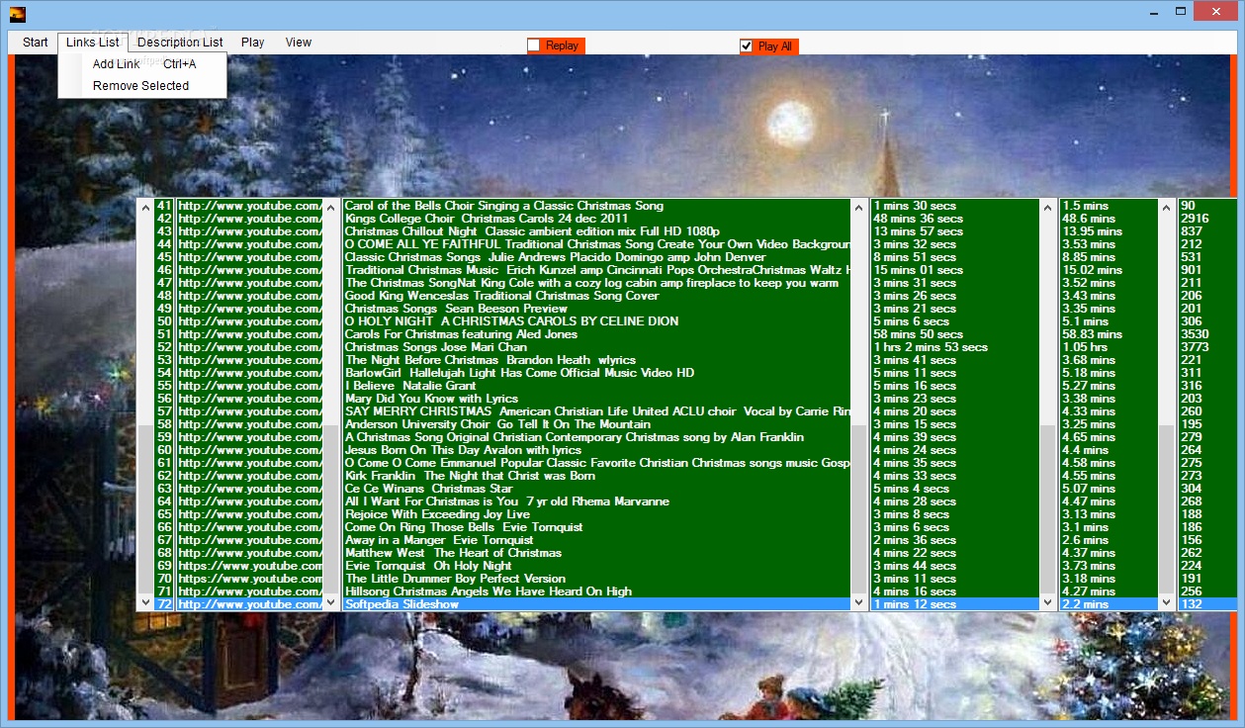Click row number 41 in number list
The width and height of the screenshot is (1245, 728).
(x=164, y=206)
